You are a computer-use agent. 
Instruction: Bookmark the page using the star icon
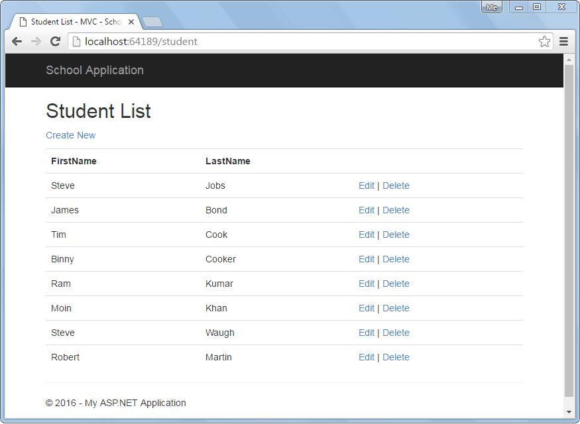click(544, 41)
